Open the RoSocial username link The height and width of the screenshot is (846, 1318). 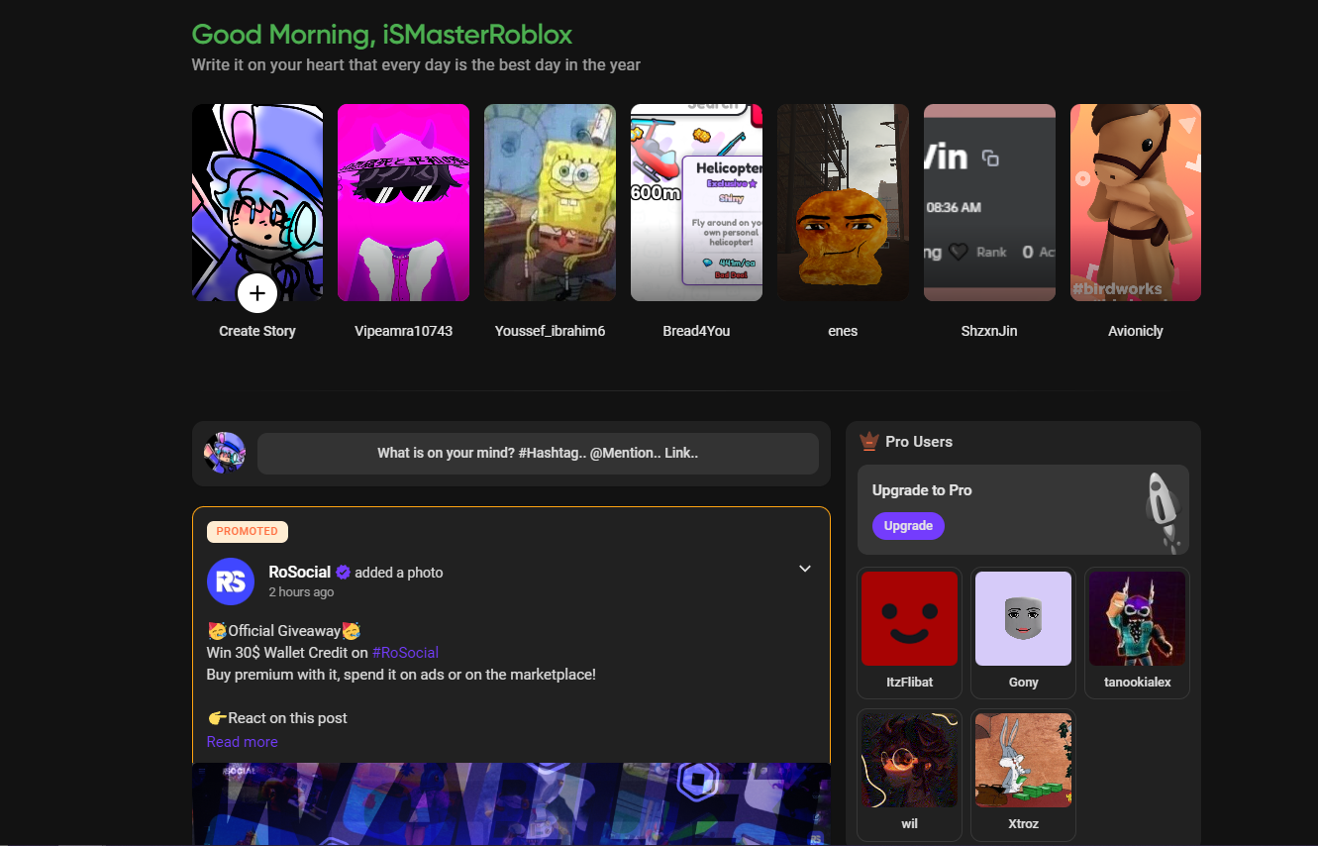pos(299,573)
